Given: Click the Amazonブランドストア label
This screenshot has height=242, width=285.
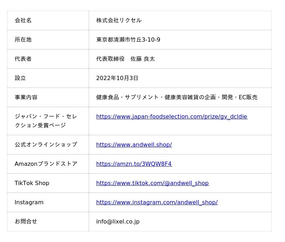Looking at the screenshot, I should click(x=46, y=164).
